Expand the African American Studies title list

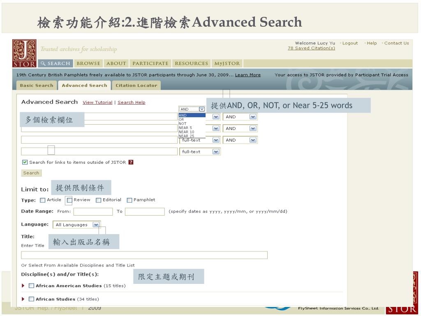coord(23,286)
